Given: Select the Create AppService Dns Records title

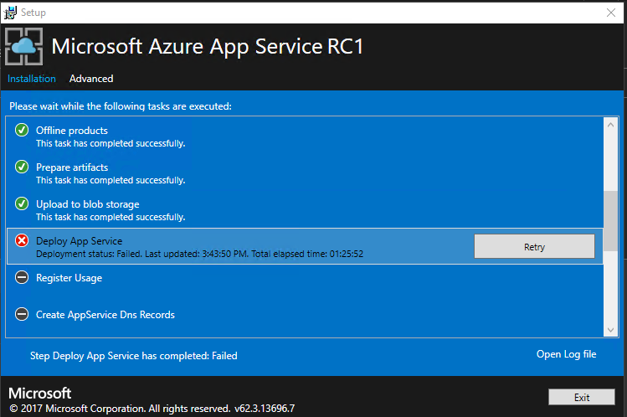Looking at the screenshot, I should pos(105,315).
